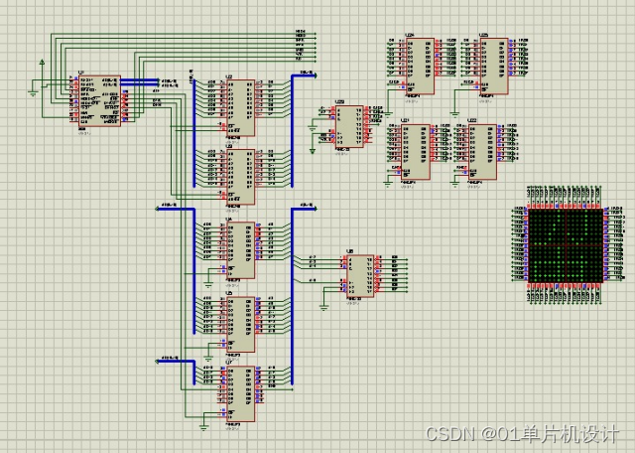Click the upper ground symbol left of U20

[x=313, y=128]
